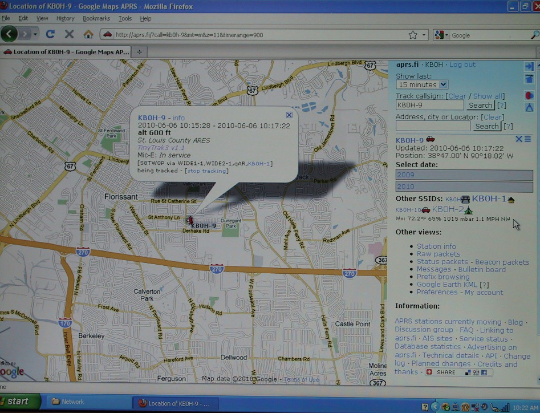The image size is (540, 413).
Task: Go to the browser home page icon
Action: [x=88, y=34]
